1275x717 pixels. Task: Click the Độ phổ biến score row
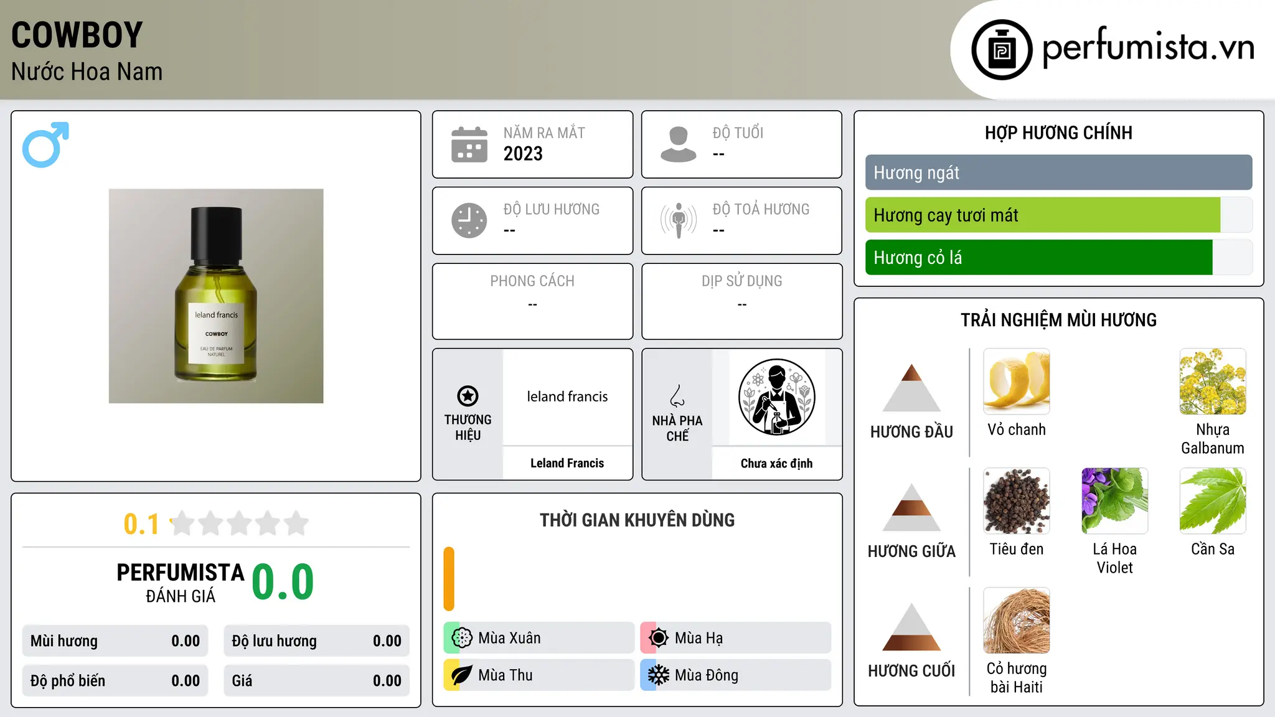[x=115, y=681]
